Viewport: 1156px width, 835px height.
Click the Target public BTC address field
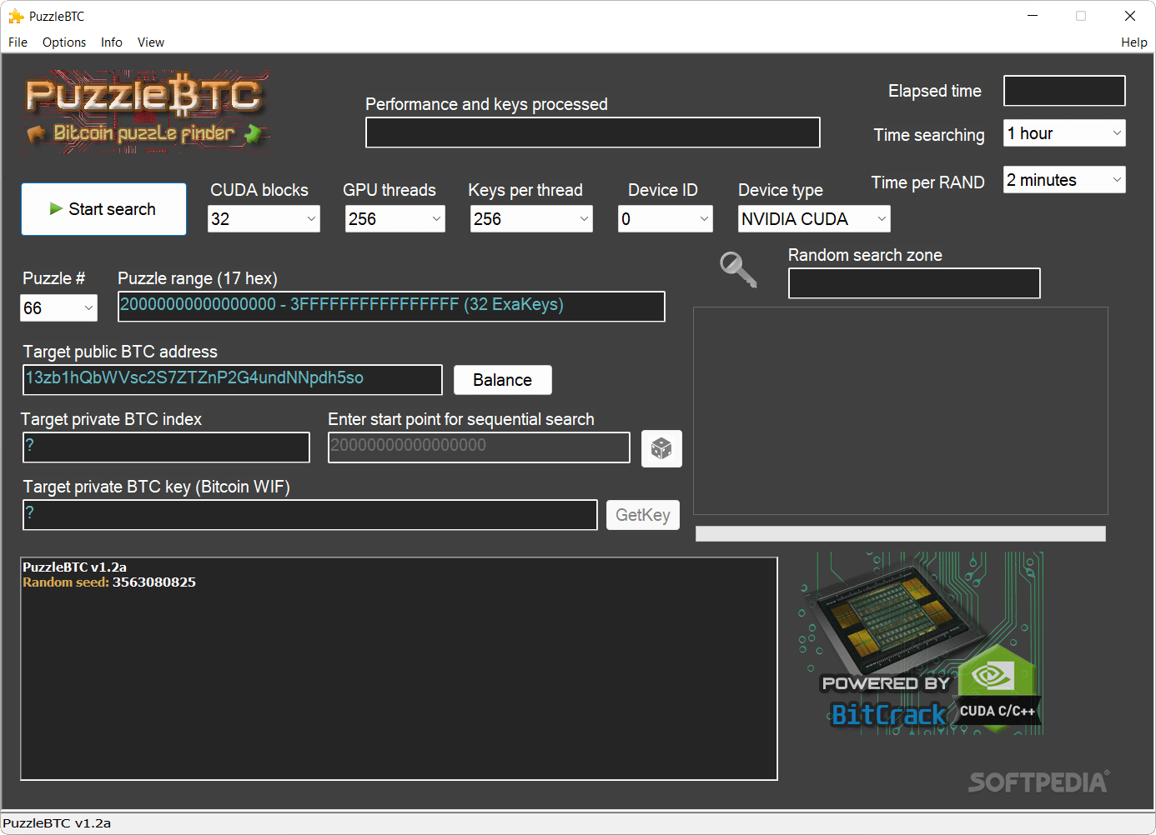[233, 380]
